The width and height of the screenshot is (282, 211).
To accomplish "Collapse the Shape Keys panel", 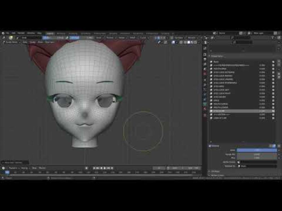I will [x=216, y=56].
